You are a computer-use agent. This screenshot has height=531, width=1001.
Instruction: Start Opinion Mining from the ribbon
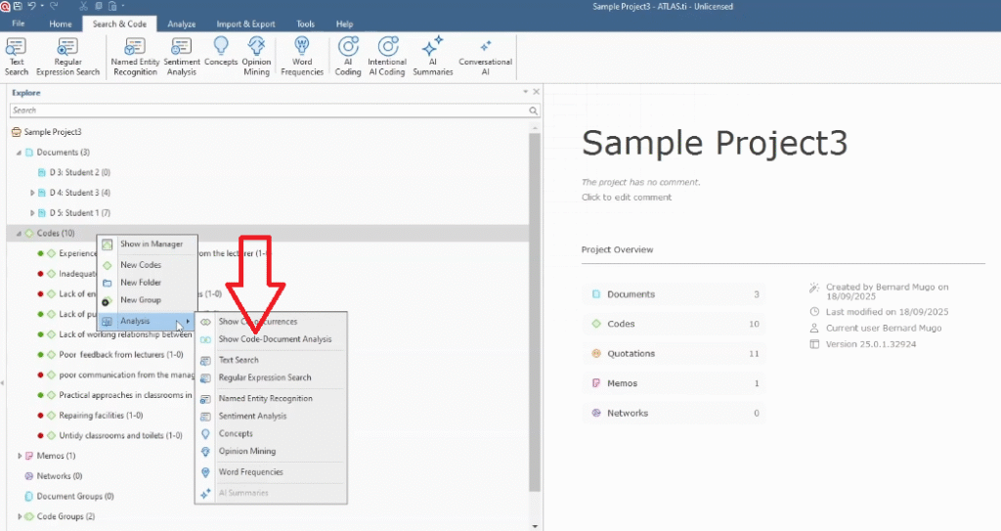256,56
